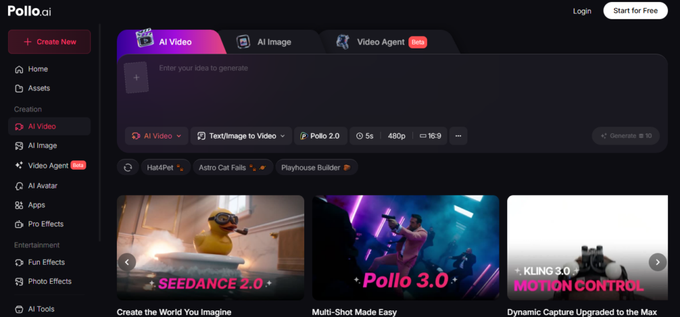
Task: Open the Seedance 2.0 rubber duck thumbnail
Action: [211, 248]
